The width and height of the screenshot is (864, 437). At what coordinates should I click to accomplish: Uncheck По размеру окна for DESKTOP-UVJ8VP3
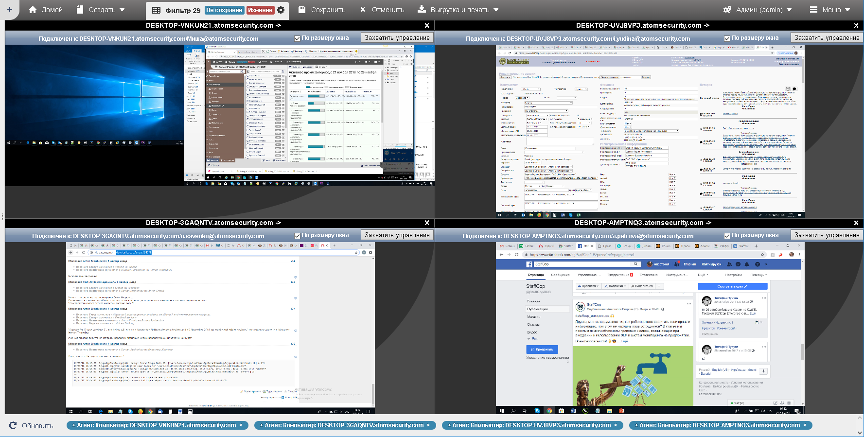pos(727,38)
